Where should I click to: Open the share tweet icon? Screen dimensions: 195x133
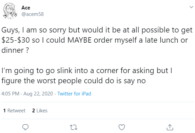tap(170, 127)
